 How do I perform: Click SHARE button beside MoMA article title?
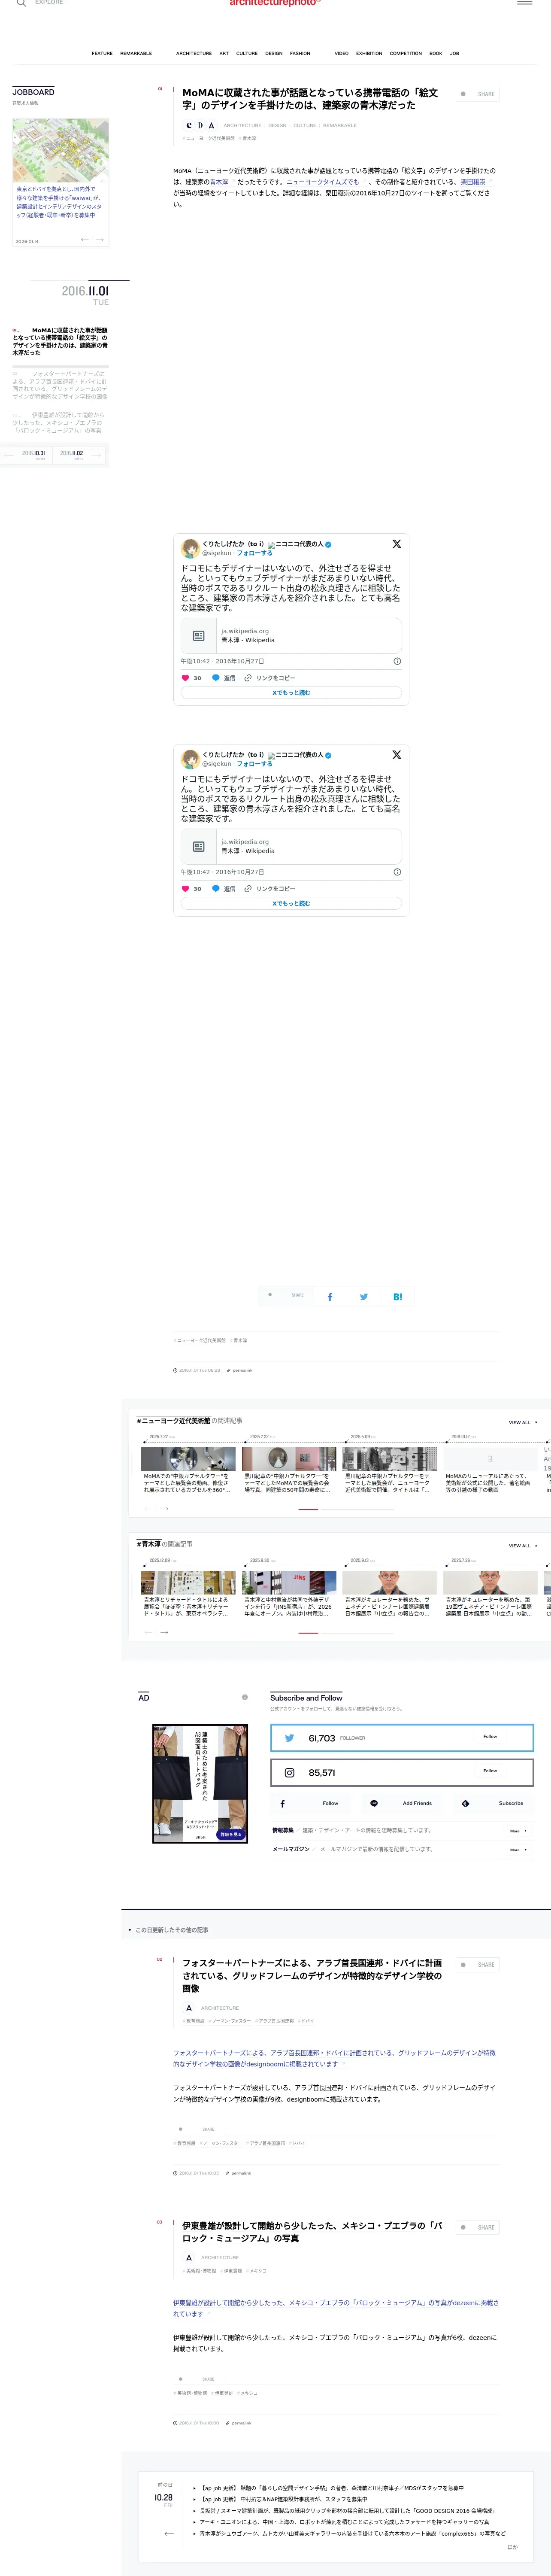pyautogui.click(x=478, y=94)
